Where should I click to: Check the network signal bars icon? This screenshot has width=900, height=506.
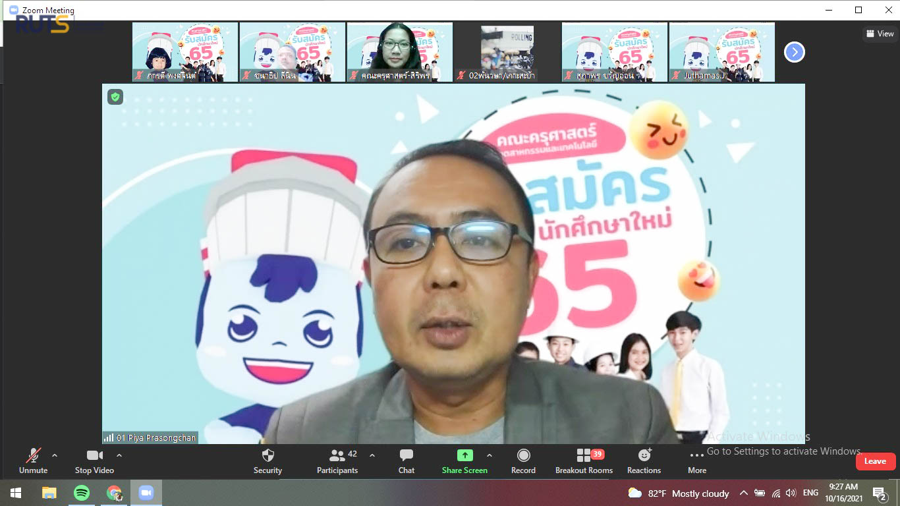click(x=108, y=437)
